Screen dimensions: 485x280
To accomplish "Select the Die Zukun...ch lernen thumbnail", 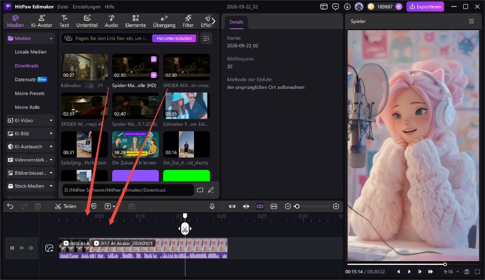I will point(135,144).
